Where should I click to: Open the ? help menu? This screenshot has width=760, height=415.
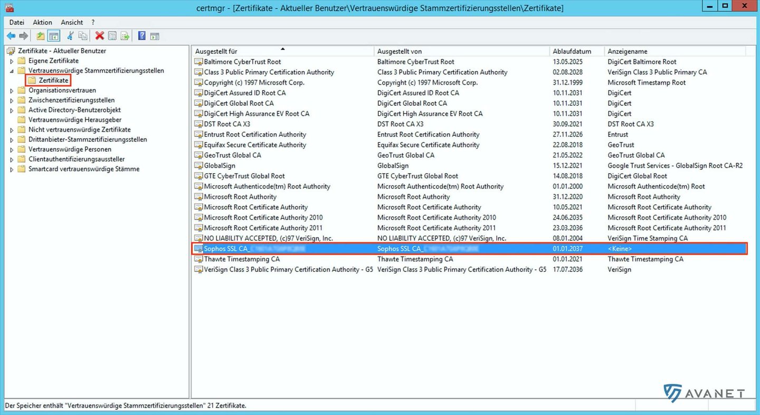(x=93, y=23)
